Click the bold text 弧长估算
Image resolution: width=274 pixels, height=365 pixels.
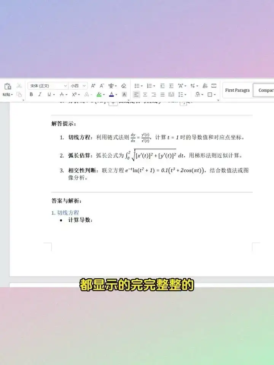pos(80,155)
